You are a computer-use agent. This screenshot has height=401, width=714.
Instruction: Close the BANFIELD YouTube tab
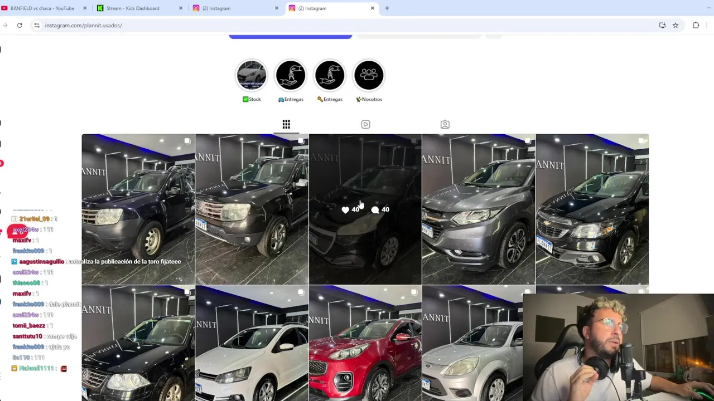(x=85, y=8)
